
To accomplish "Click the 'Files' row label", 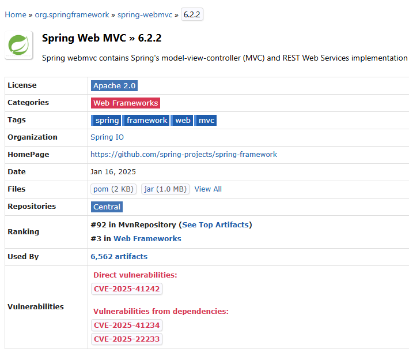I will pos(17,189).
